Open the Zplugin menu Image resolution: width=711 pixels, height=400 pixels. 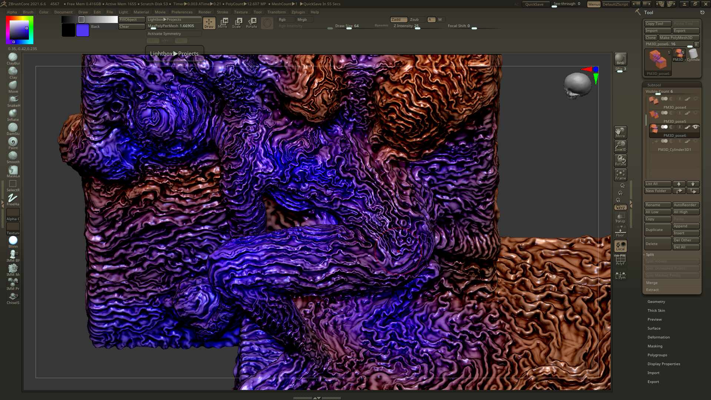click(x=298, y=12)
